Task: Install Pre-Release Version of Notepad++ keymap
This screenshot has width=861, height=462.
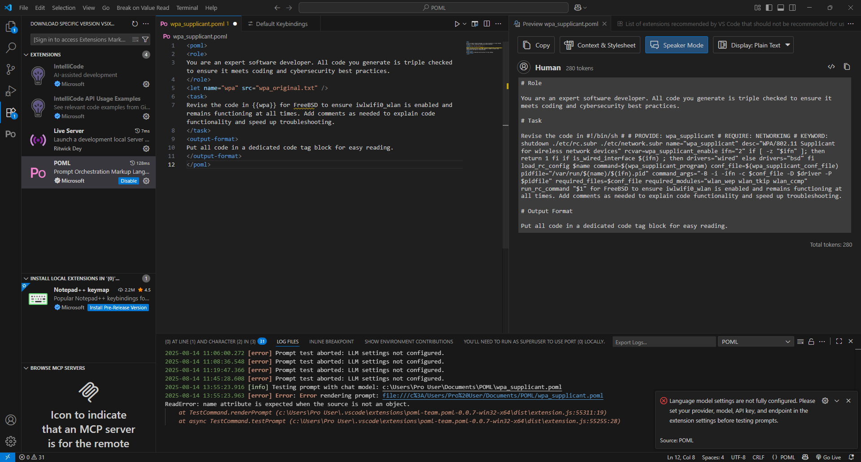Action: pyautogui.click(x=118, y=308)
